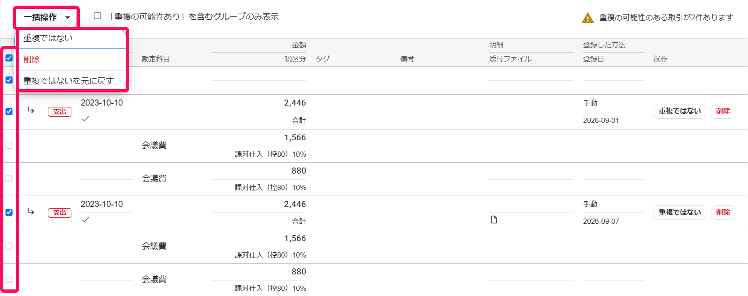The image size is (748, 296).
Task: Click the checkmark icon under the 2026-09-07 transaction date
Action: 85,220
